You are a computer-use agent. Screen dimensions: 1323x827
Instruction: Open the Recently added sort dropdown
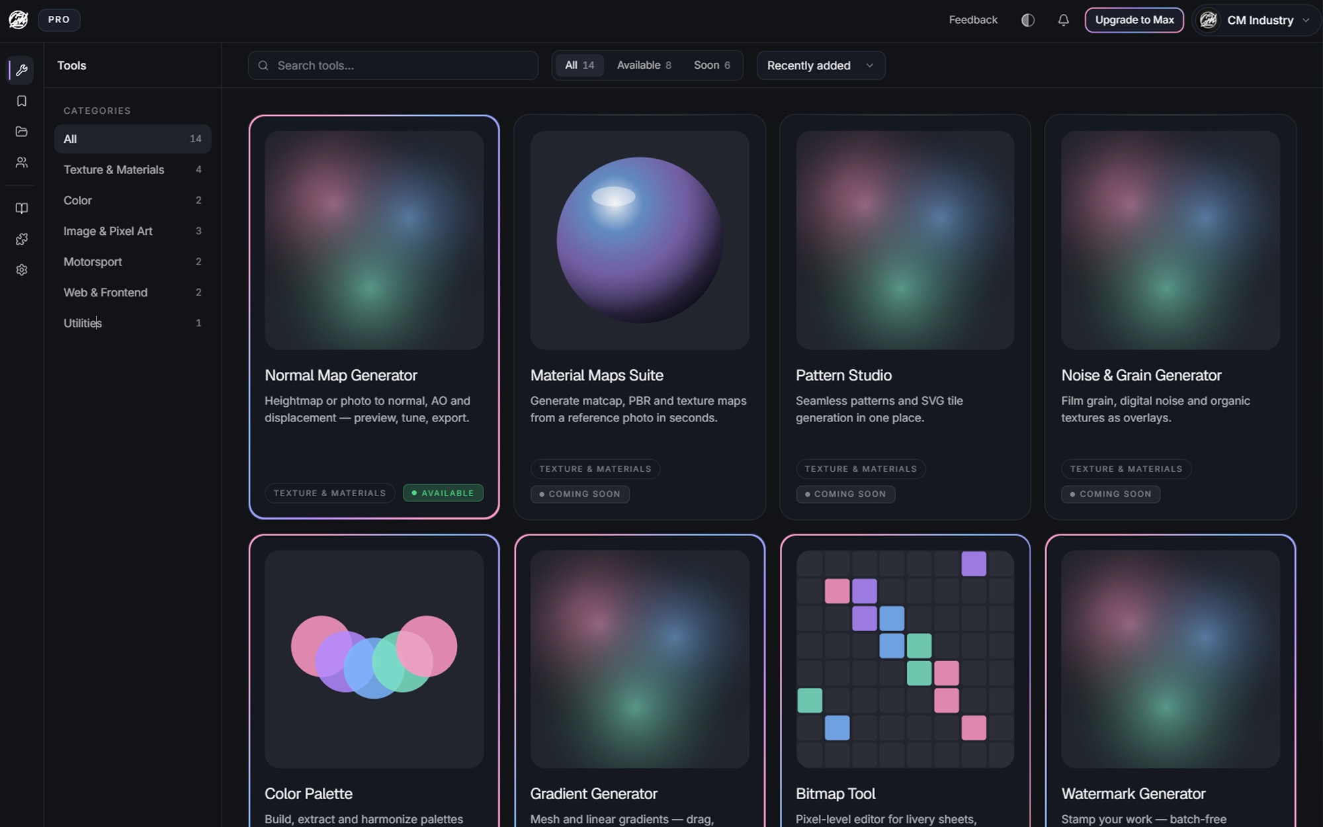coord(821,65)
